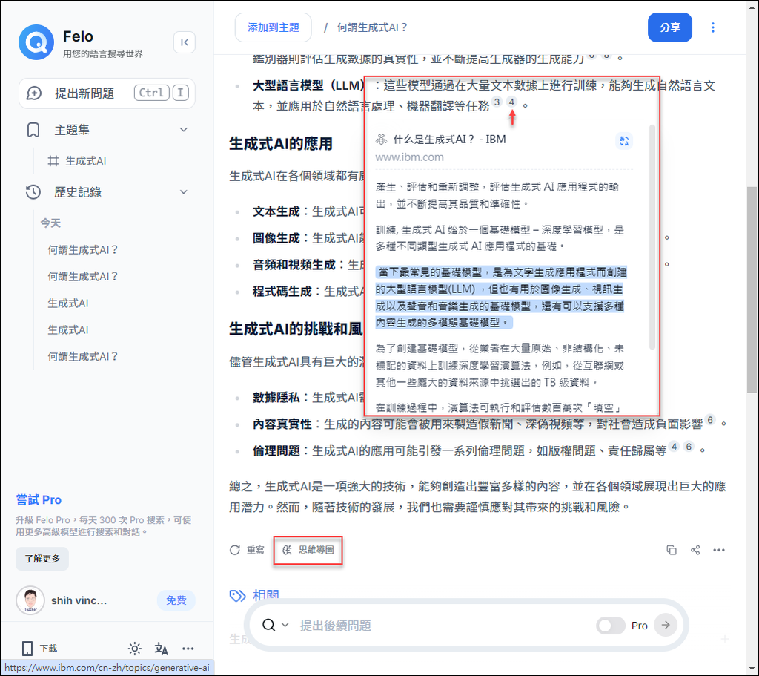Open first 生成式AI history entry
Image resolution: width=759 pixels, height=676 pixels.
[67, 303]
